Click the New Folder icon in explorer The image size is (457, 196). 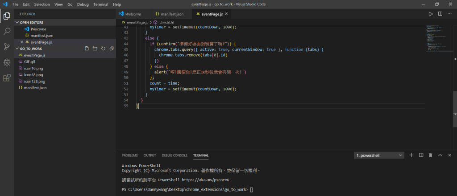point(95,49)
